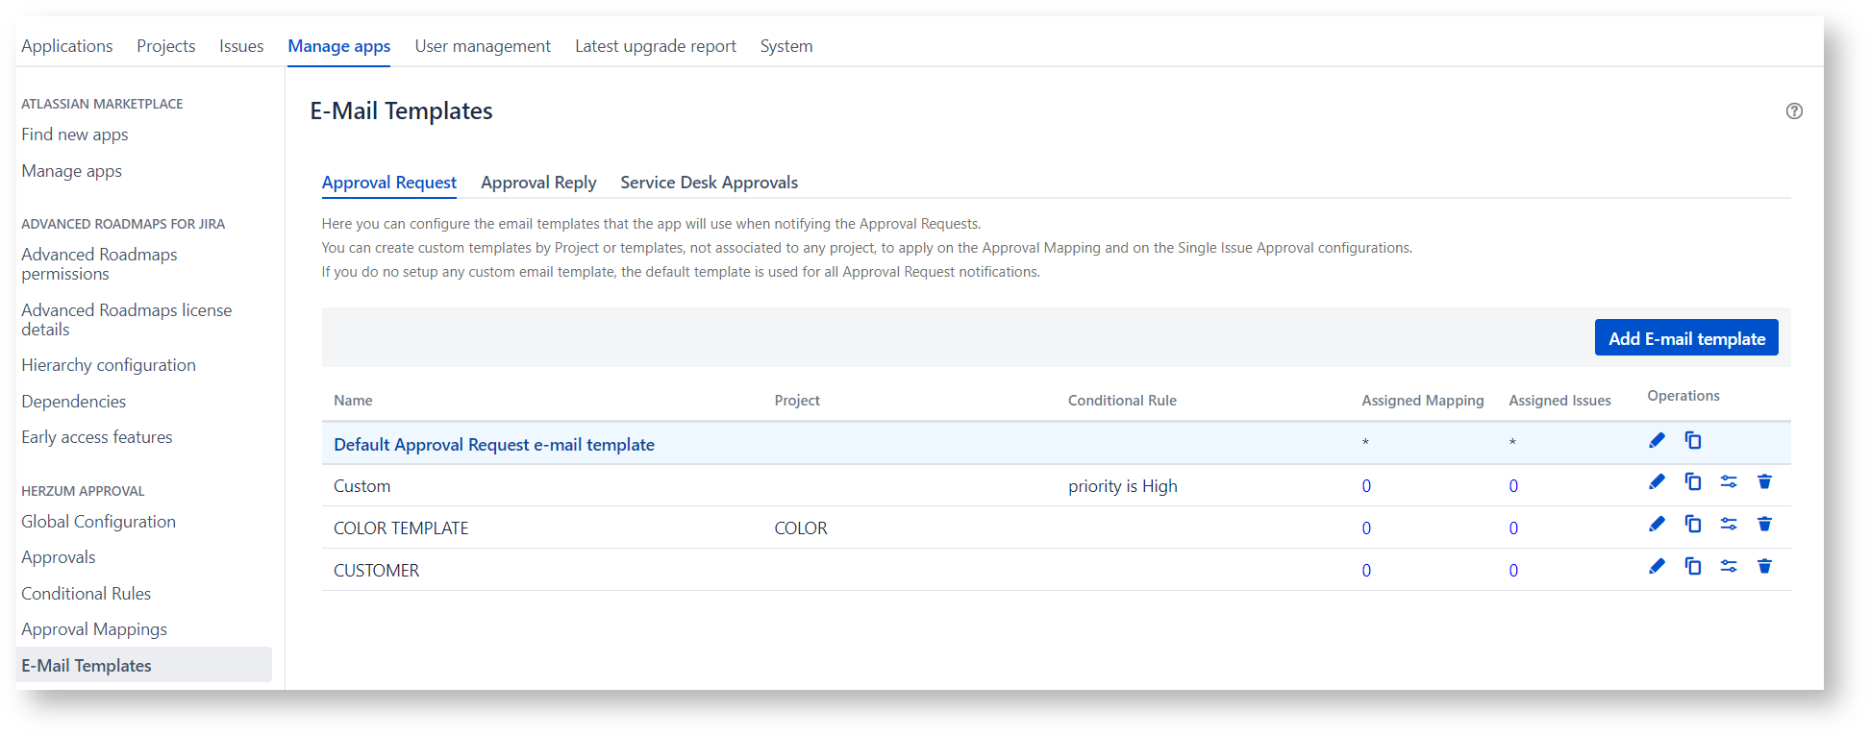
Task: Remove the CUSTOMER template with trash icon
Action: click(1764, 567)
